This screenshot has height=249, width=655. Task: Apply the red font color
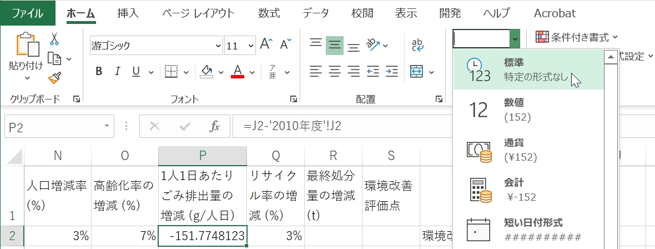(x=238, y=72)
